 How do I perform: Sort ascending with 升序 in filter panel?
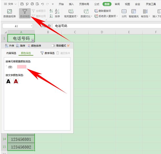[x=9, y=46]
